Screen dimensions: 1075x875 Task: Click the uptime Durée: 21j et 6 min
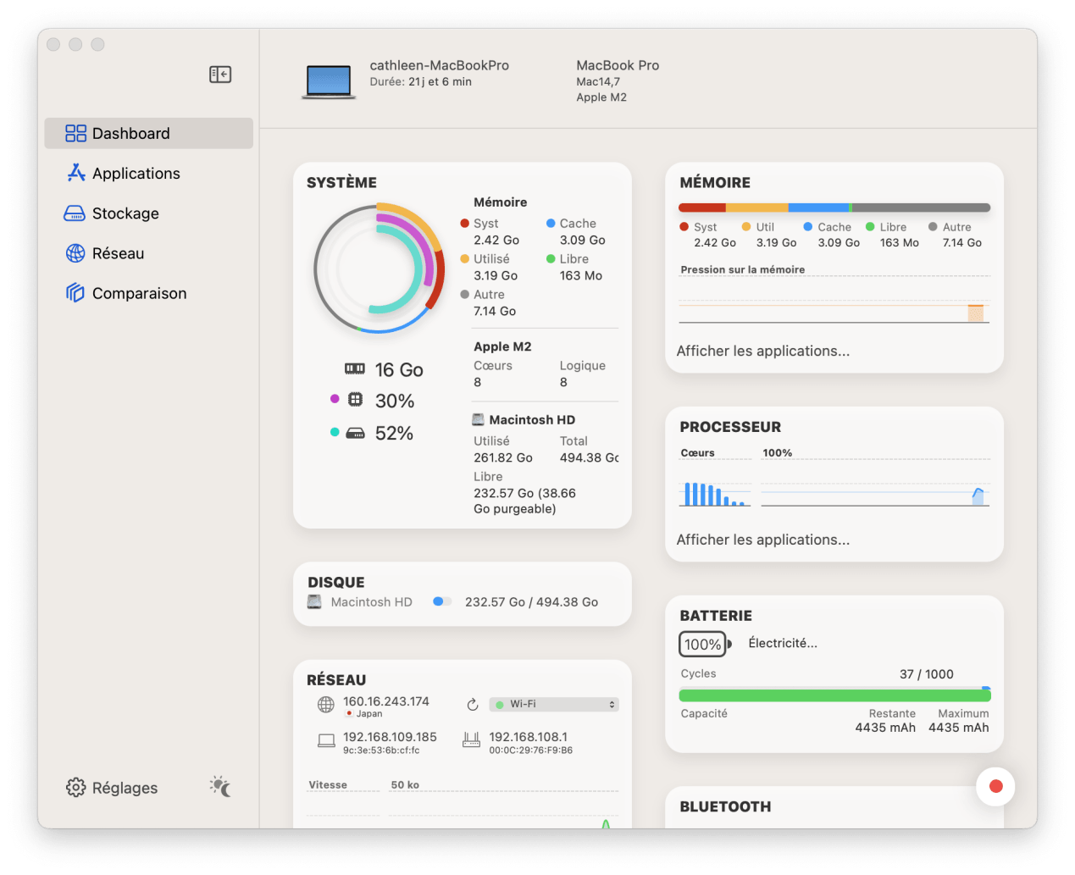tap(421, 82)
